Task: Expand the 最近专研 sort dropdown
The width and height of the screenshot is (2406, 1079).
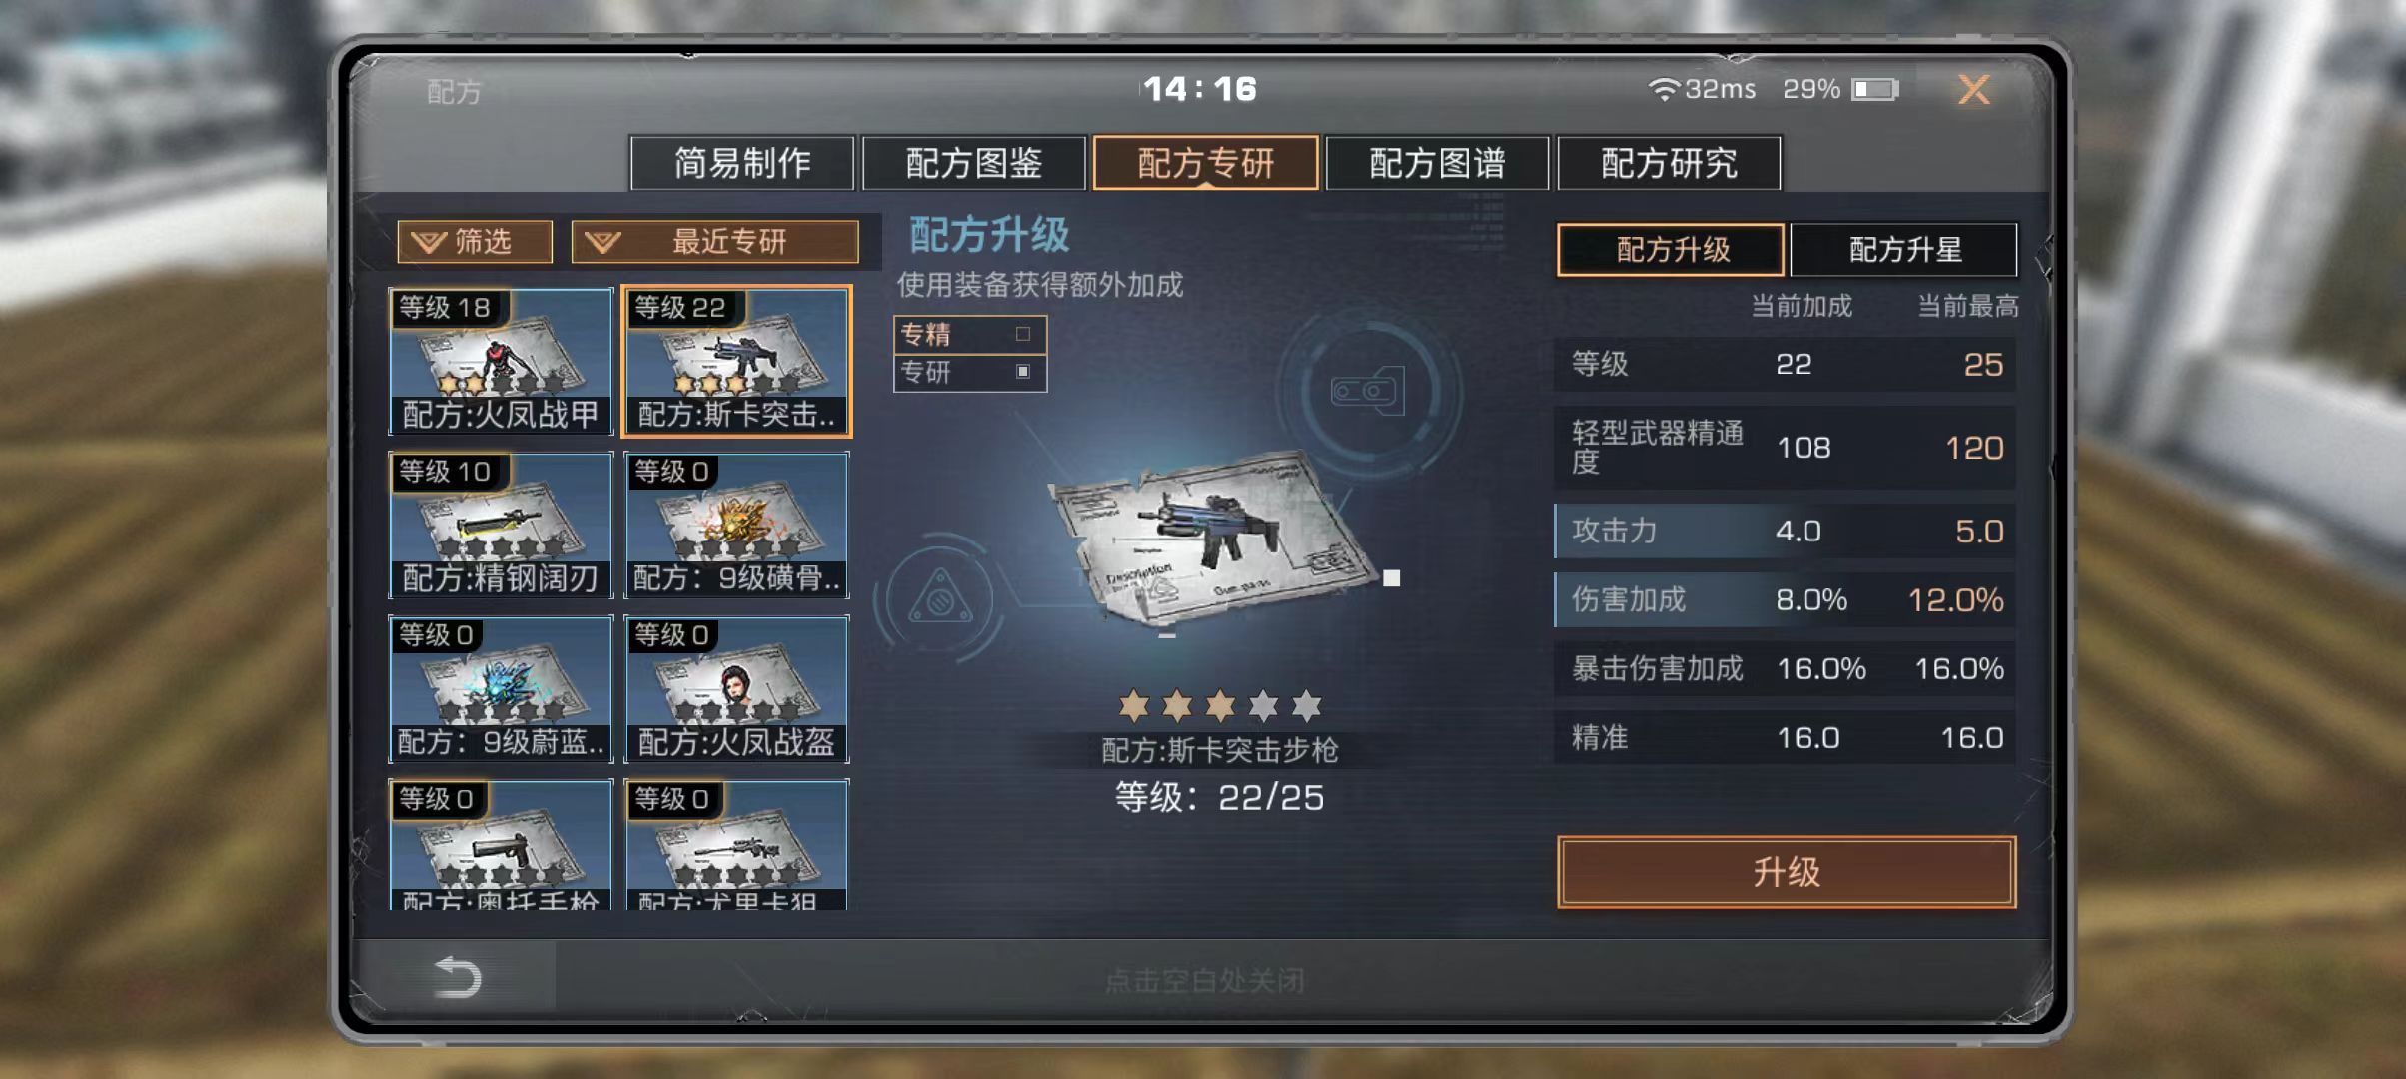Action: click(714, 242)
